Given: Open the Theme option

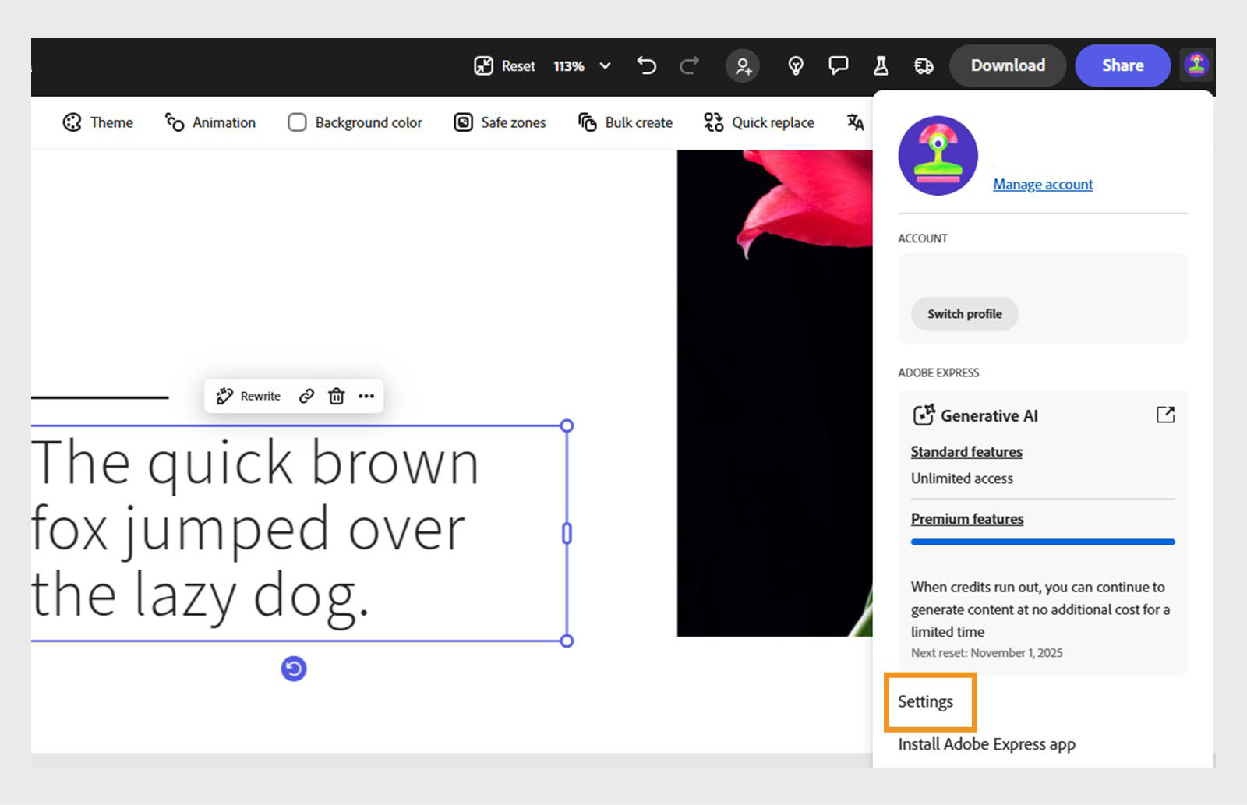Looking at the screenshot, I should tap(98, 122).
